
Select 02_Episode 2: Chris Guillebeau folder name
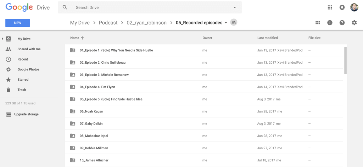click(x=102, y=62)
